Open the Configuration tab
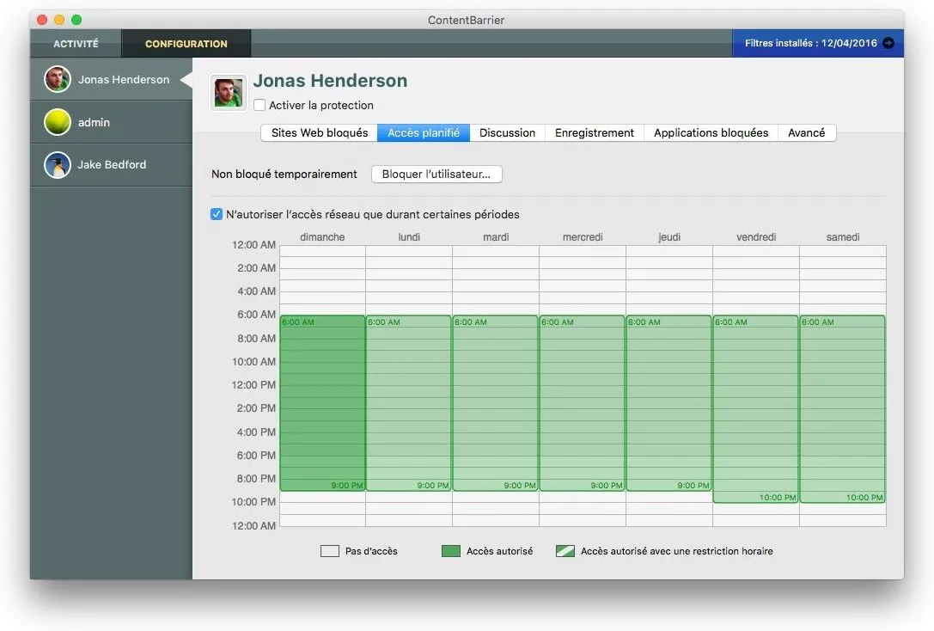 [x=186, y=44]
